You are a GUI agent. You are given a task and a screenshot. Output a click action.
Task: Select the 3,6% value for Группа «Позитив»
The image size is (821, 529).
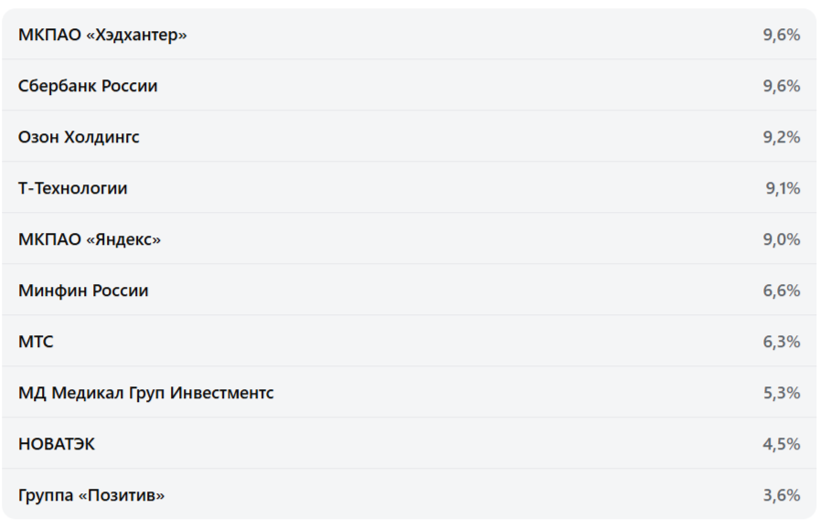click(782, 495)
